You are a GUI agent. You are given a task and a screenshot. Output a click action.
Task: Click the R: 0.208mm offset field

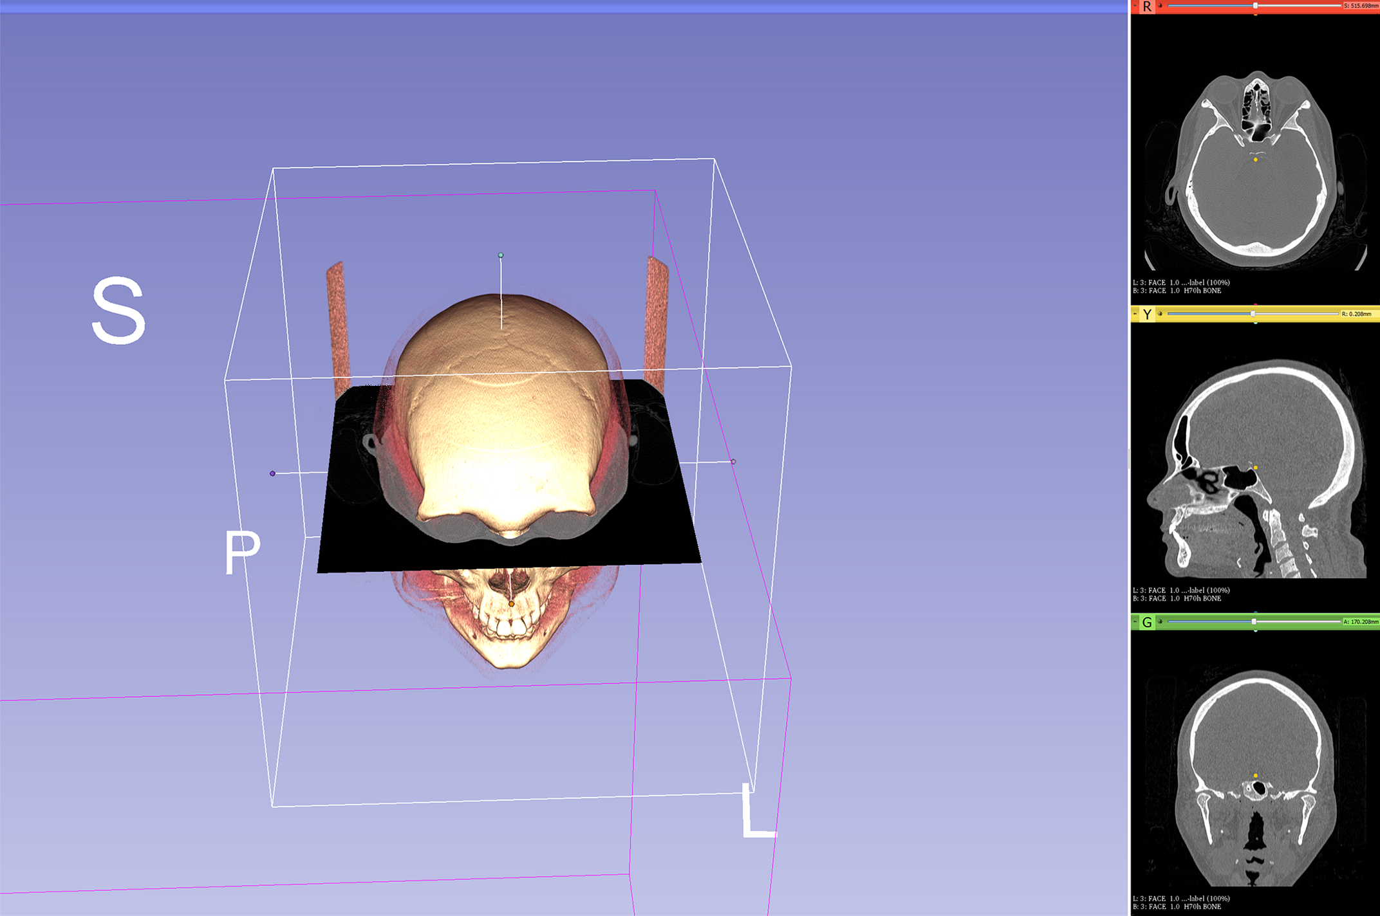pyautogui.click(x=1358, y=314)
